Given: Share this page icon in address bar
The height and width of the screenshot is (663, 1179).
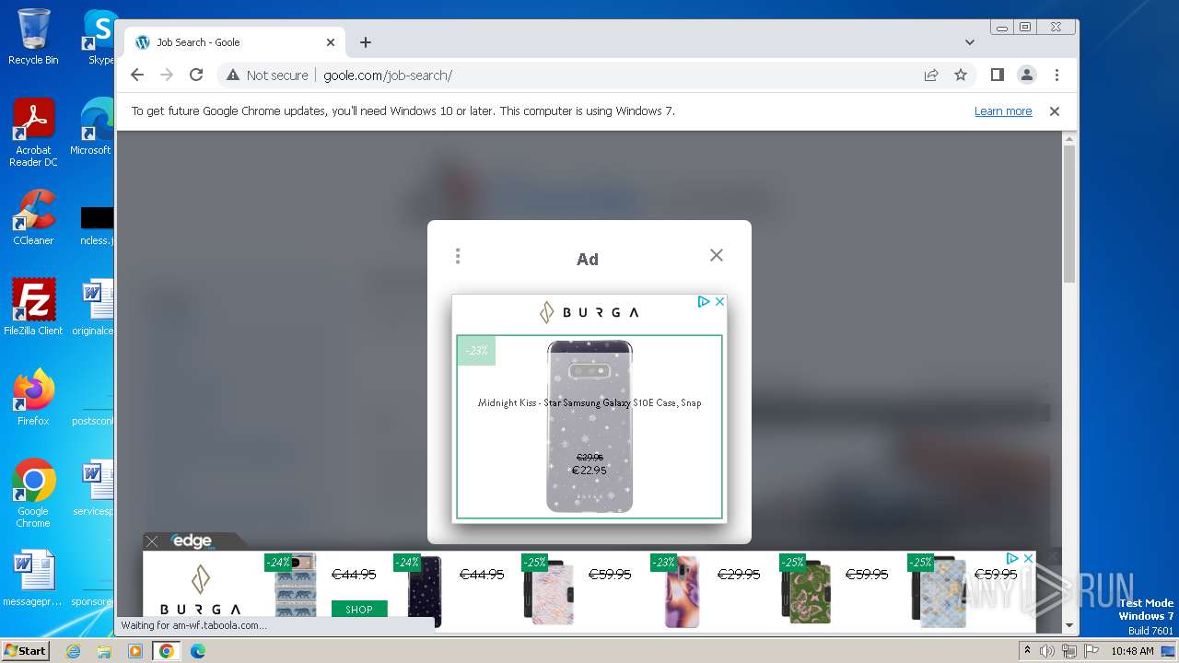Looking at the screenshot, I should (x=931, y=76).
